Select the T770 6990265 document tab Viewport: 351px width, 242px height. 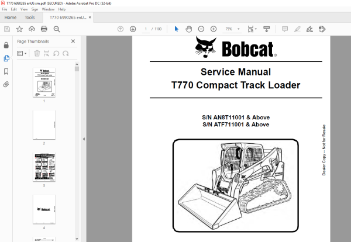click(x=68, y=18)
